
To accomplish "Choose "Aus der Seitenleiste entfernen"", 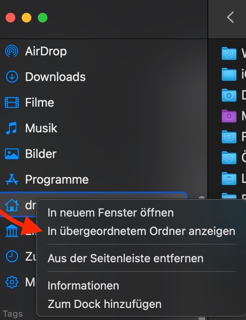I will coord(125,258).
